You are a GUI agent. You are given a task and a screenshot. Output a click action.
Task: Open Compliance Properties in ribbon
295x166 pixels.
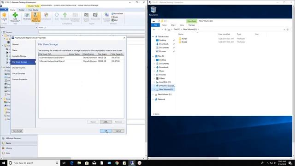(75, 17)
